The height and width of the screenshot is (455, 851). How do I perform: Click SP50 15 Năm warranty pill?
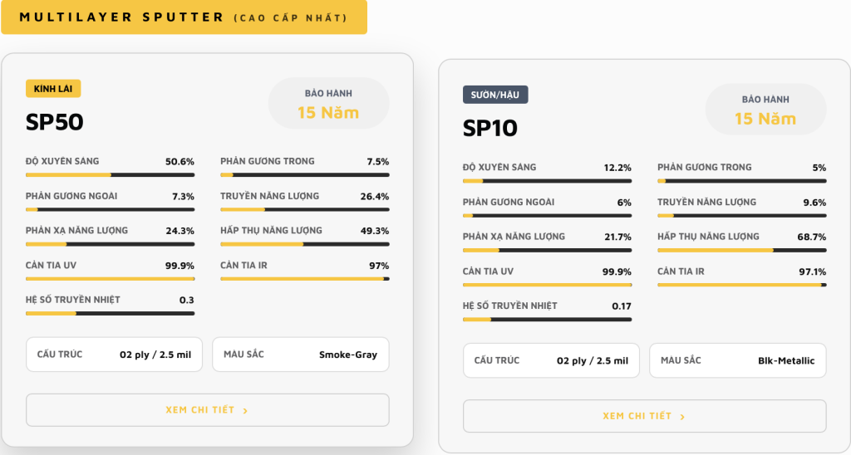(x=328, y=103)
